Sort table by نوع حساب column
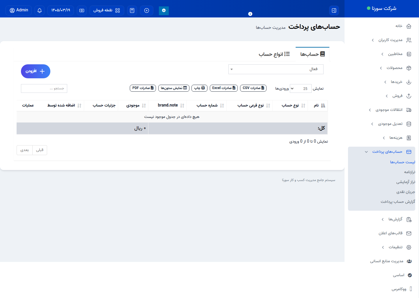The height and width of the screenshot is (298, 419). click(x=290, y=105)
